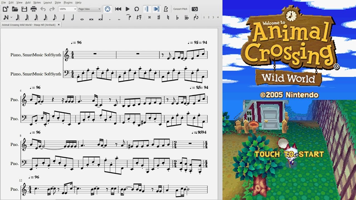Select the 64th note duration
Viewport: 356px width, 200px height.
click(27, 17)
